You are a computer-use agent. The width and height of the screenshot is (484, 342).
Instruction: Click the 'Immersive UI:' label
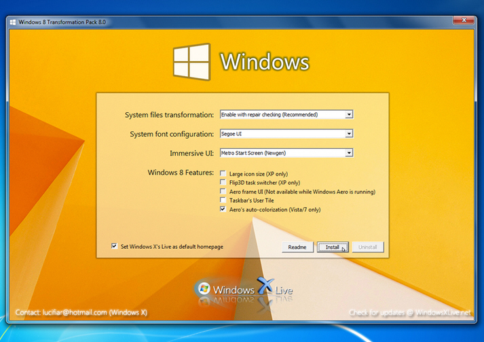coord(191,154)
